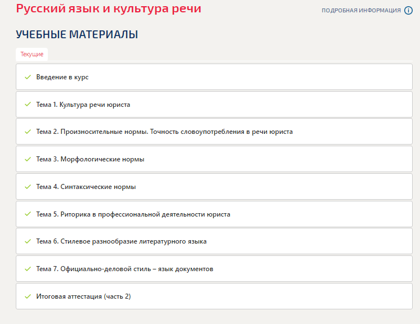Click the green checkmark beside Введение в курс

pyautogui.click(x=28, y=77)
